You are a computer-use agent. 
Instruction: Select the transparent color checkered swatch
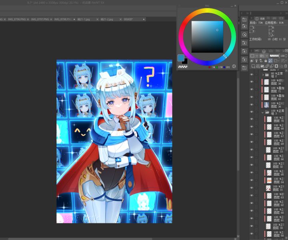183,67
